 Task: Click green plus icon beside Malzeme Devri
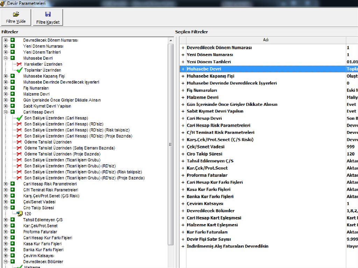coord(13,94)
